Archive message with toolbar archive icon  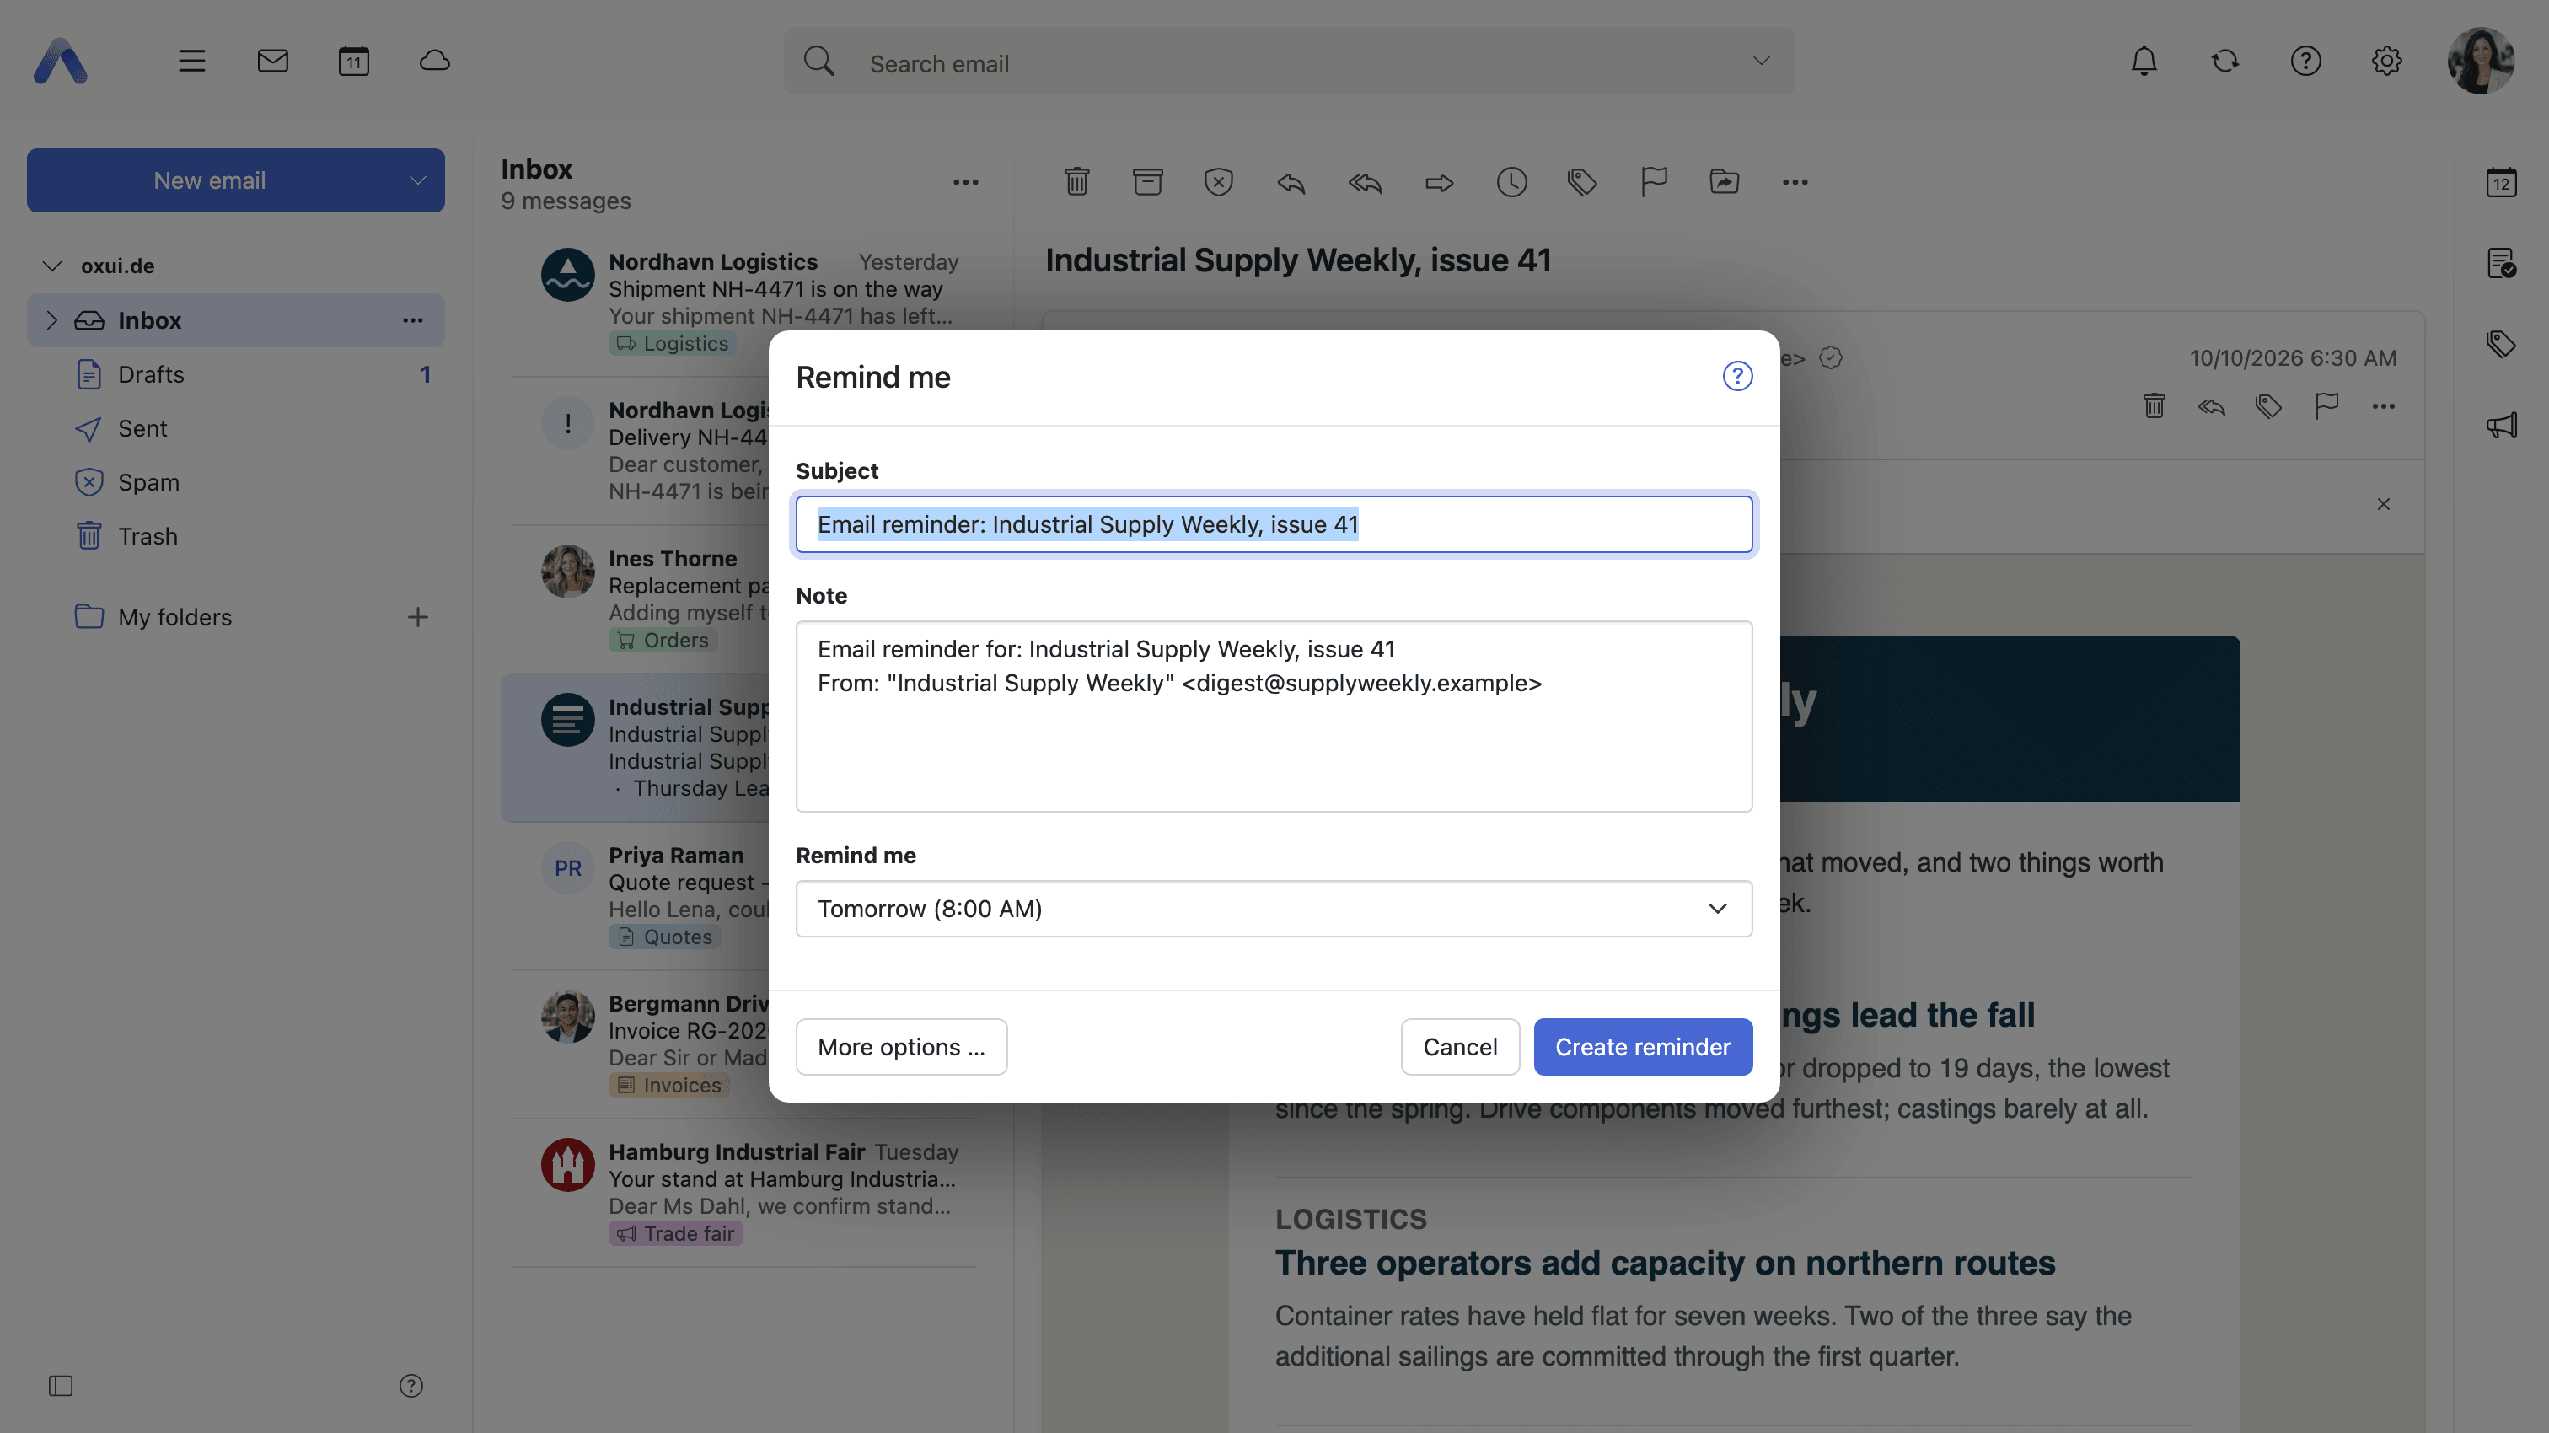coord(1147,182)
